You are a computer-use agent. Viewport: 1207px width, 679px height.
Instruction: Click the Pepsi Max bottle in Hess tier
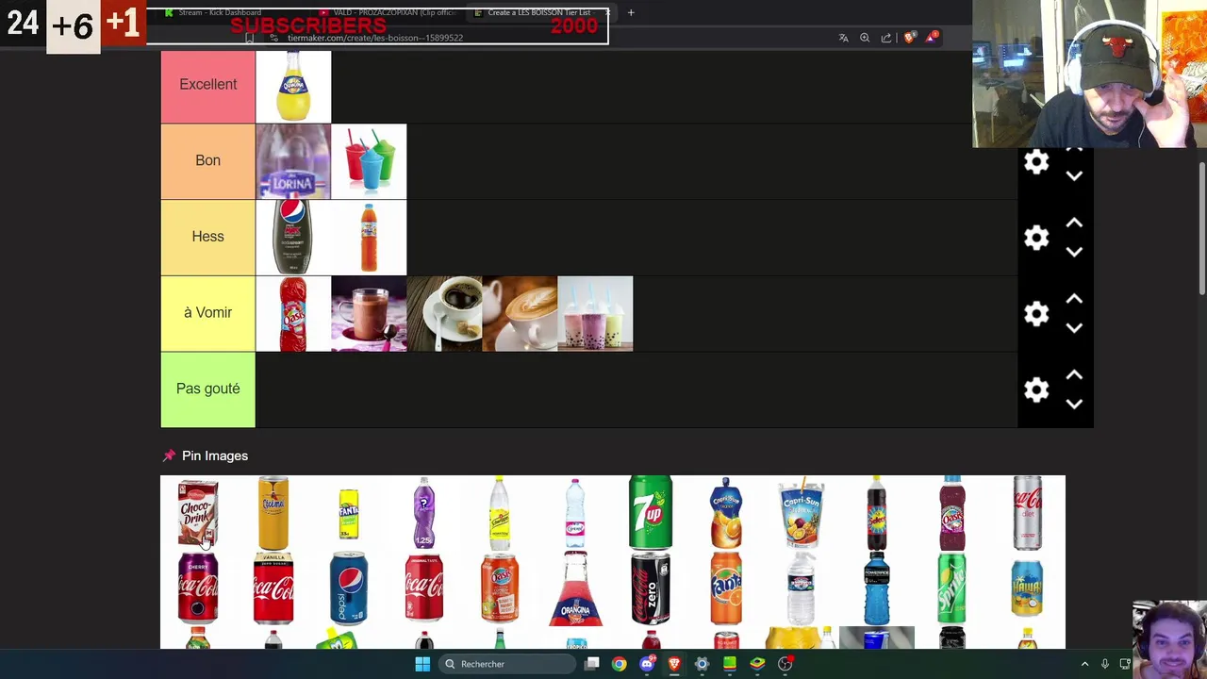(293, 238)
